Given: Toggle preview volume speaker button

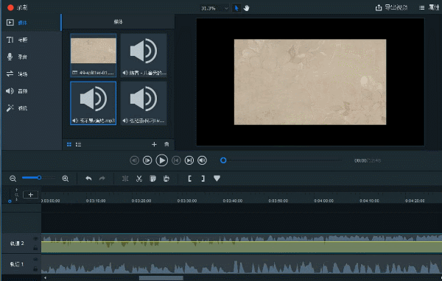Looking at the screenshot, I should click(202, 160).
